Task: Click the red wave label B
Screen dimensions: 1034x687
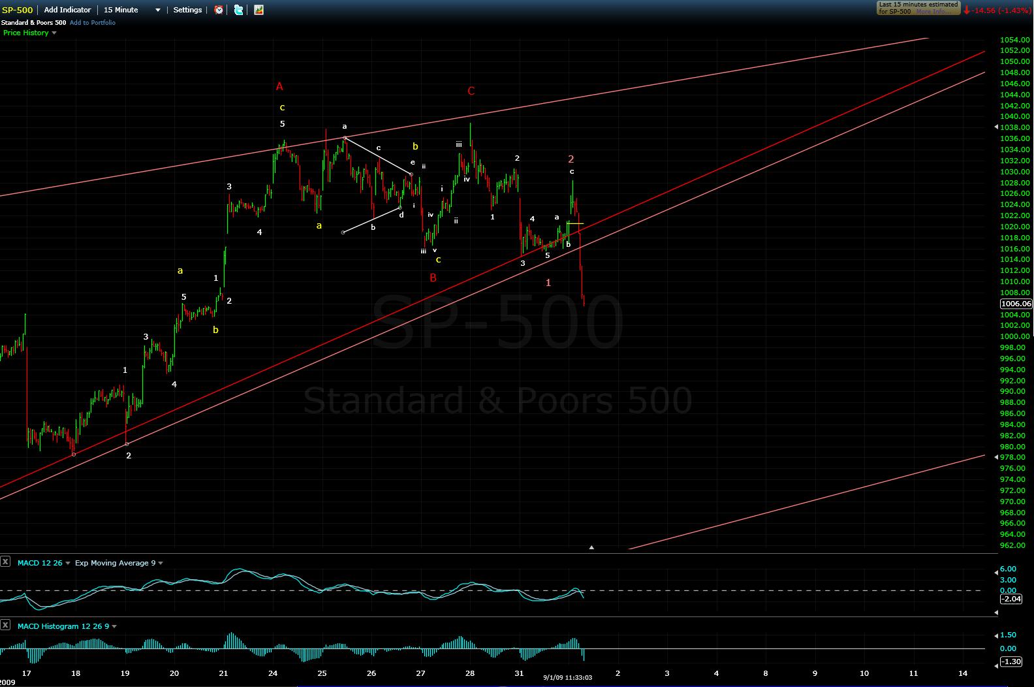Action: 433,278
